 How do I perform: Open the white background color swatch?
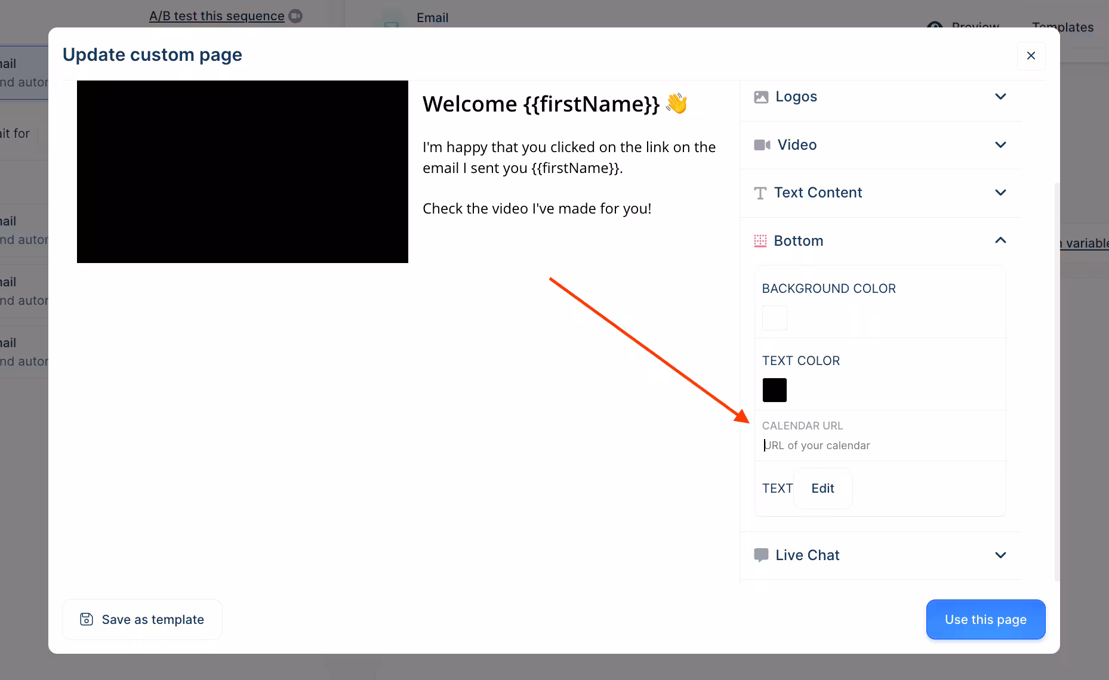775,318
